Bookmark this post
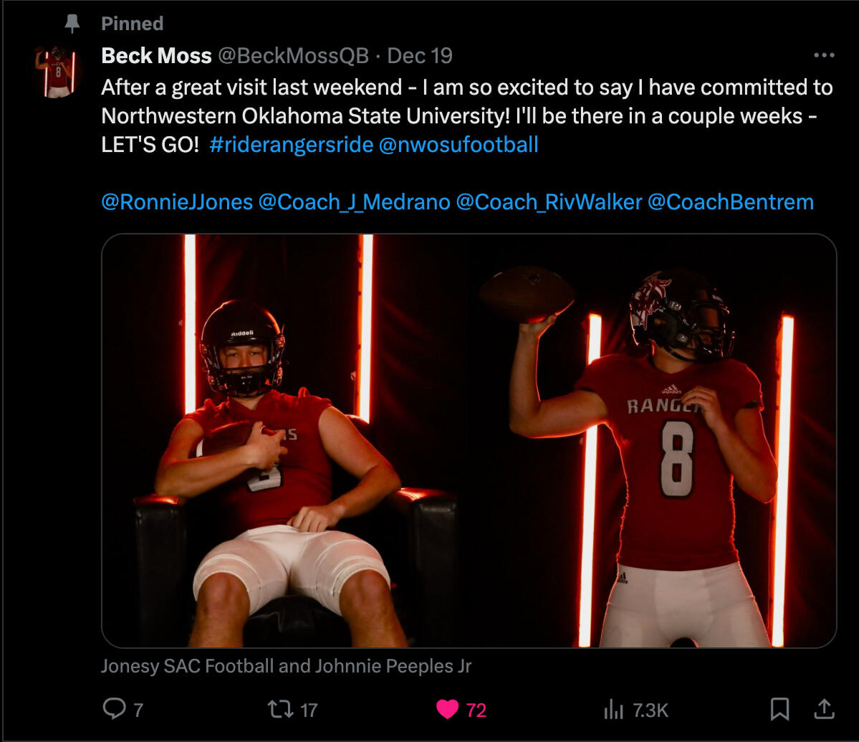Screen dimensions: 859x742 [779, 709]
